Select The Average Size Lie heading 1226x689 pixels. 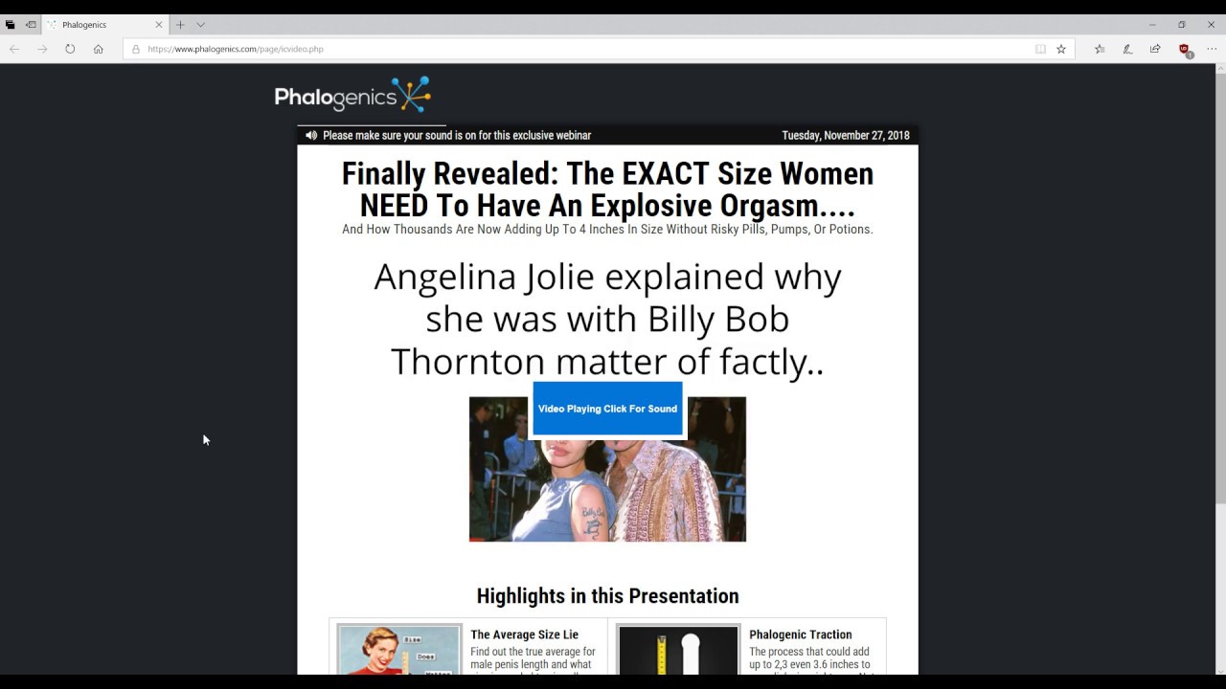coord(524,634)
